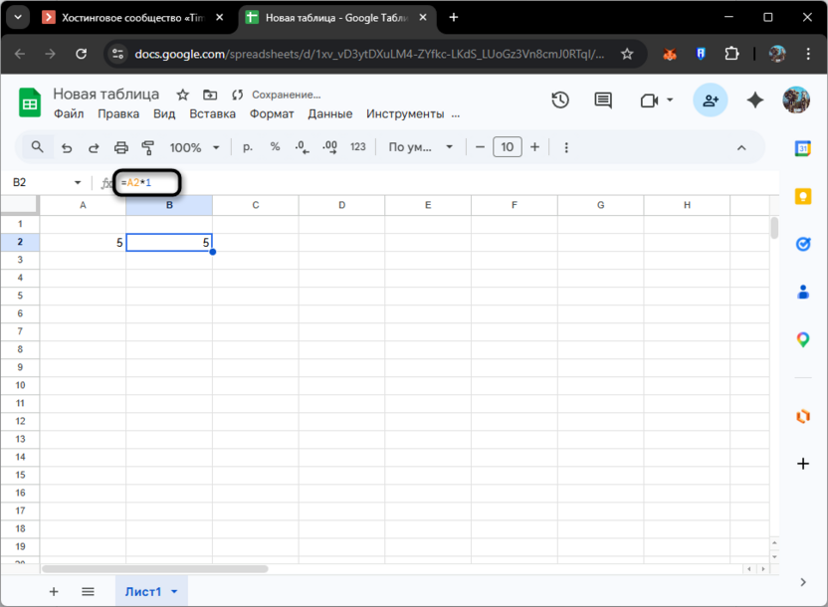Open Google Keep side panel
The height and width of the screenshot is (607, 828).
tap(803, 196)
